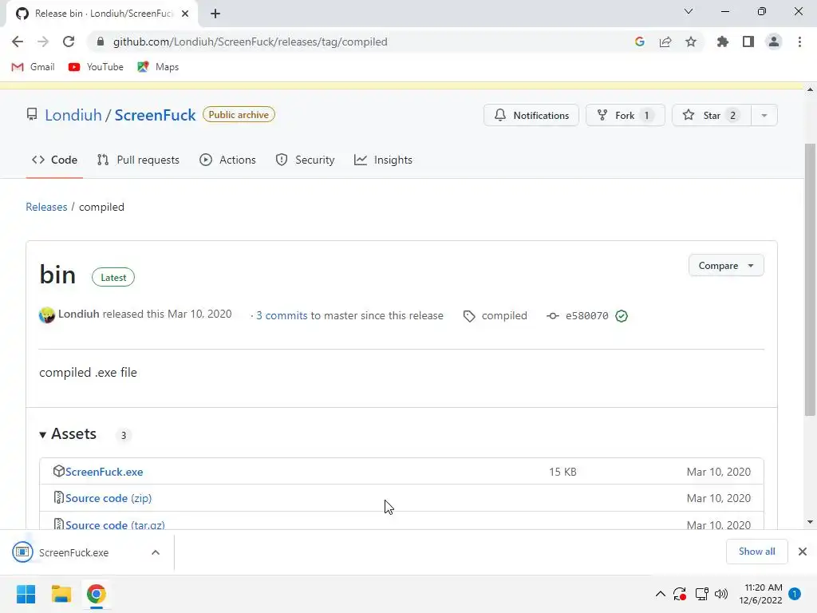Click the Google icon in address bar
This screenshot has height=613, width=817.
(x=640, y=42)
